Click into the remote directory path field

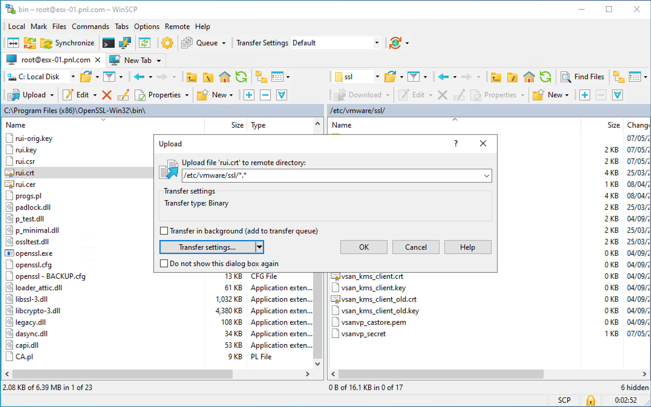pos(332,176)
